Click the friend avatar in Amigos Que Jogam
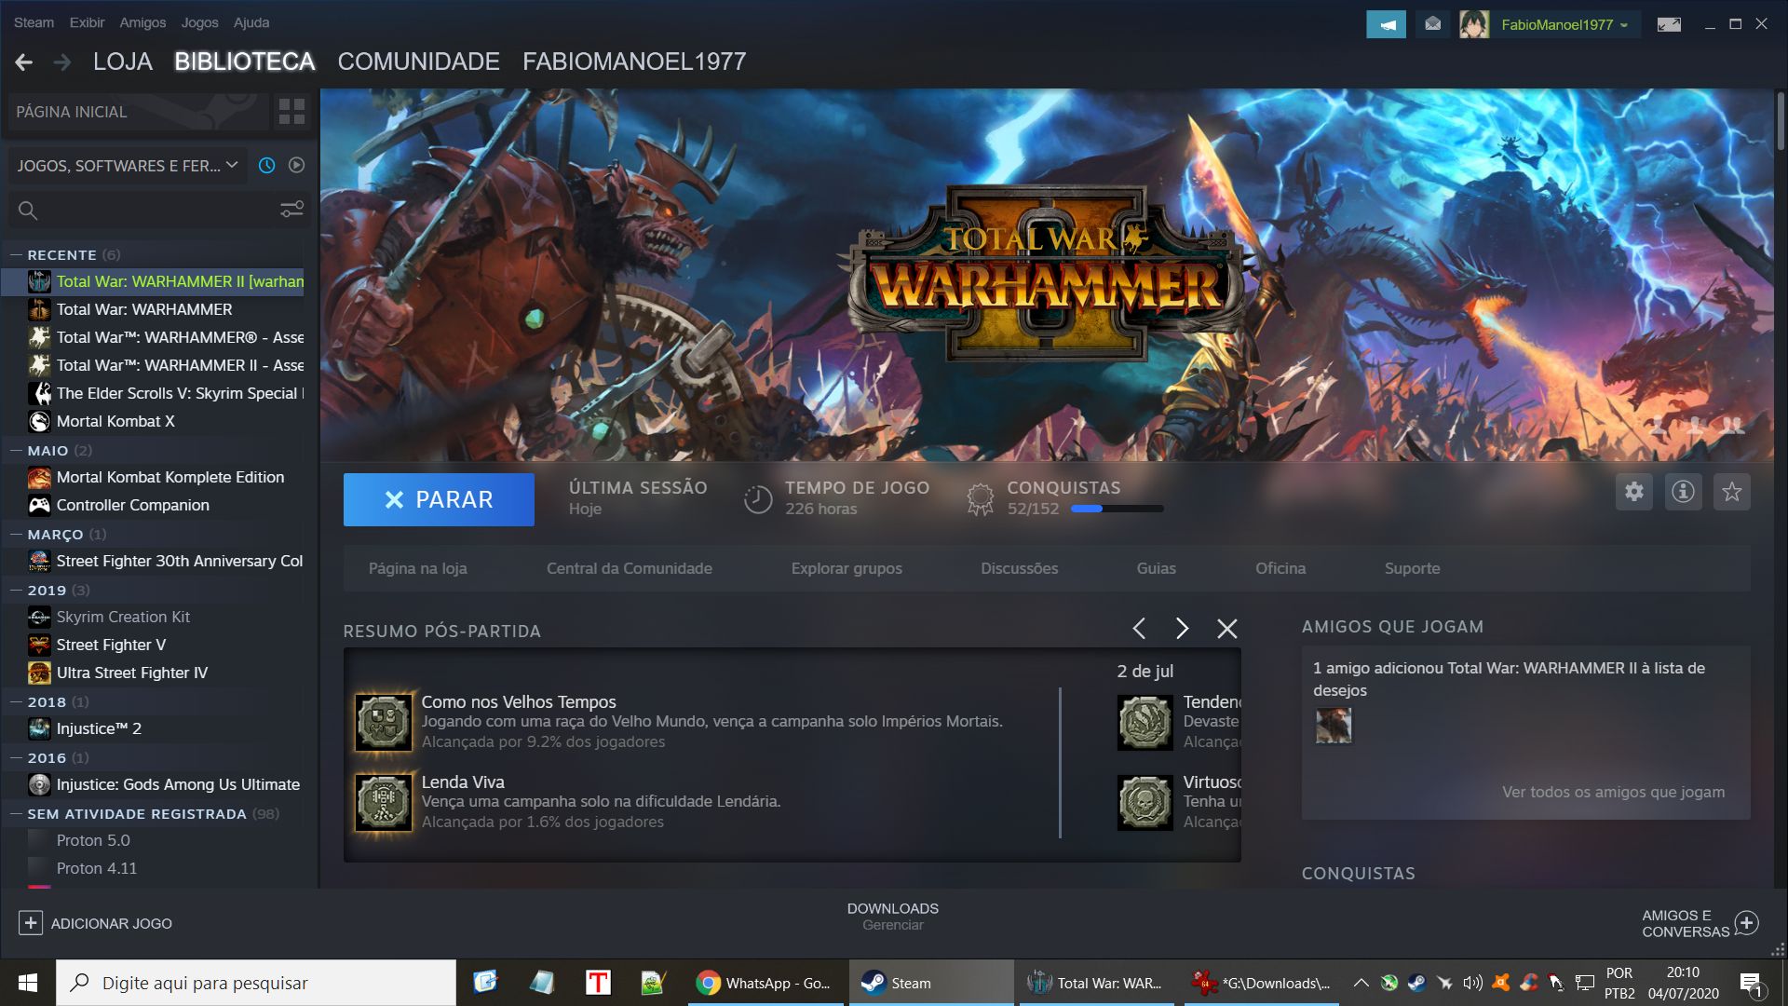Viewport: 1788px width, 1006px height. pos(1334,726)
